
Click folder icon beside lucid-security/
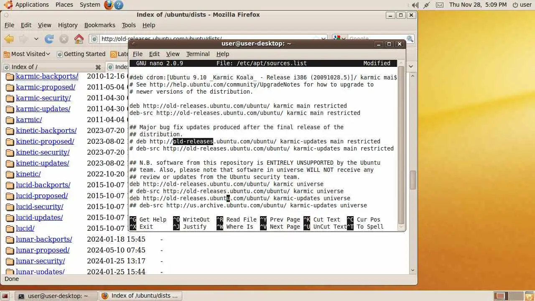[x=10, y=207]
